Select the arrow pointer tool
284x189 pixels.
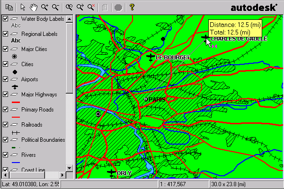(x=23, y=7)
